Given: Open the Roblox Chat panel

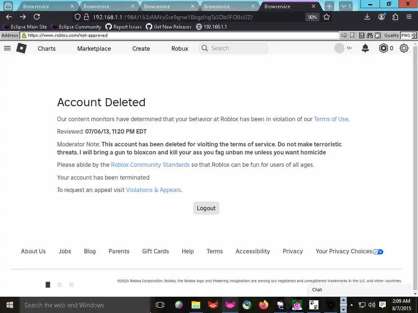Looking at the screenshot, I should (x=359, y=290).
